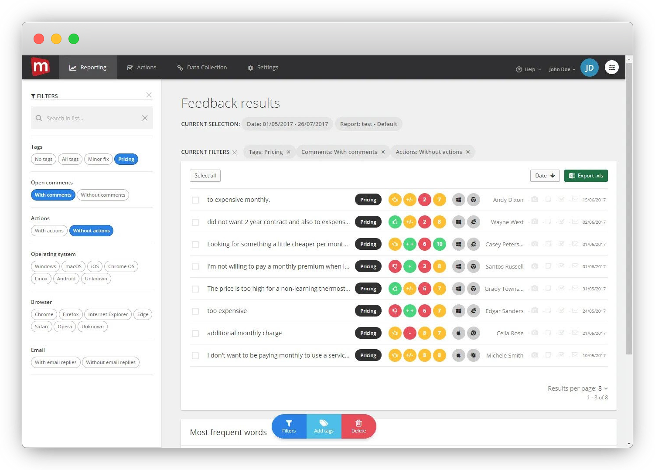Select the Chrome browser icon on Santos Russell's row

click(x=474, y=266)
